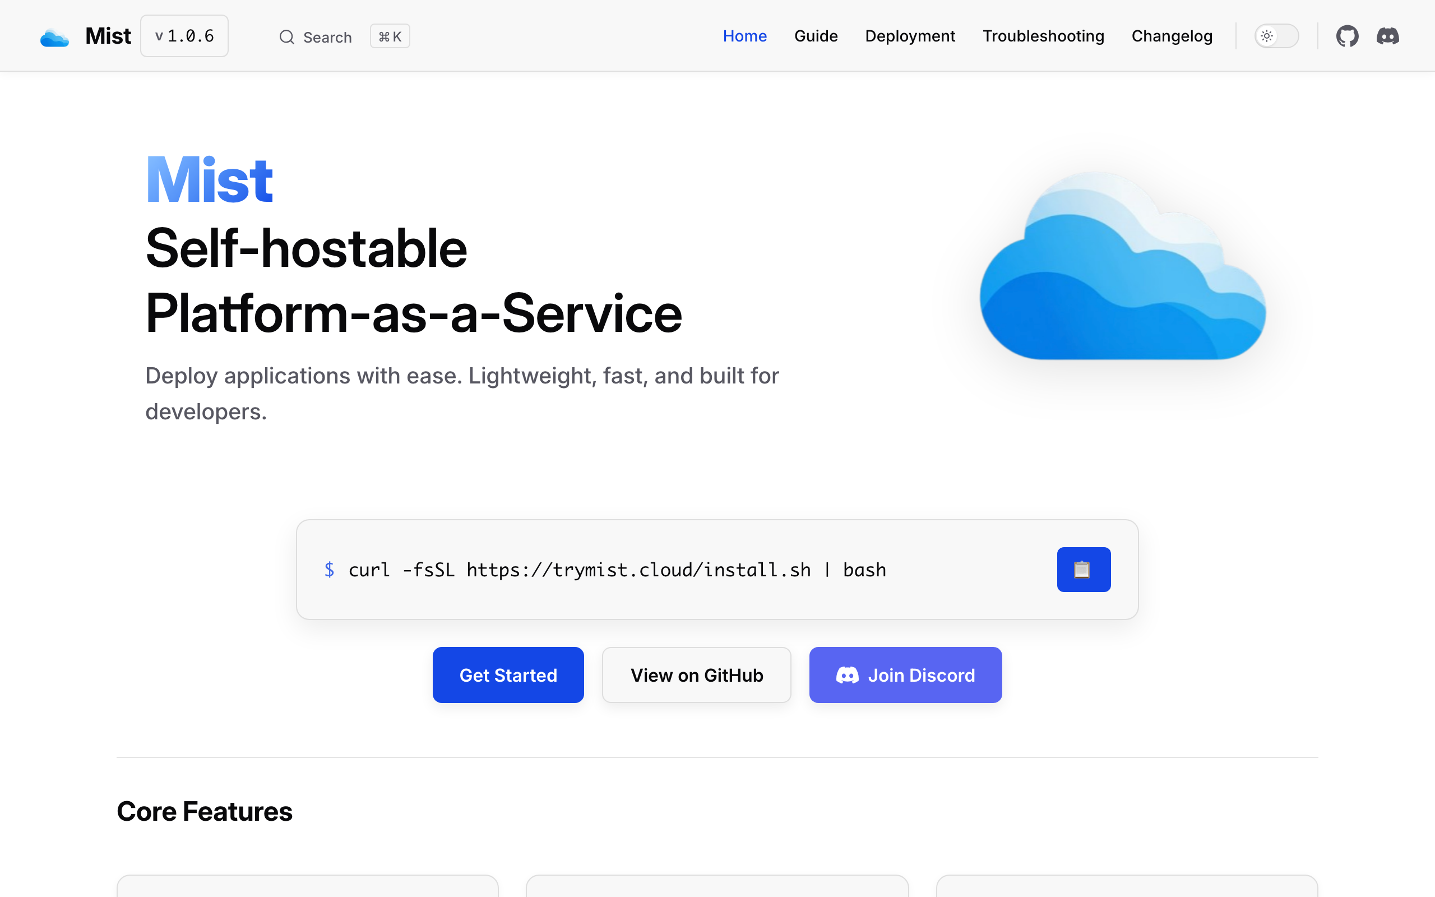Click the v1.0.6 version badge
Screen dimensions: 1435x897
pos(184,36)
